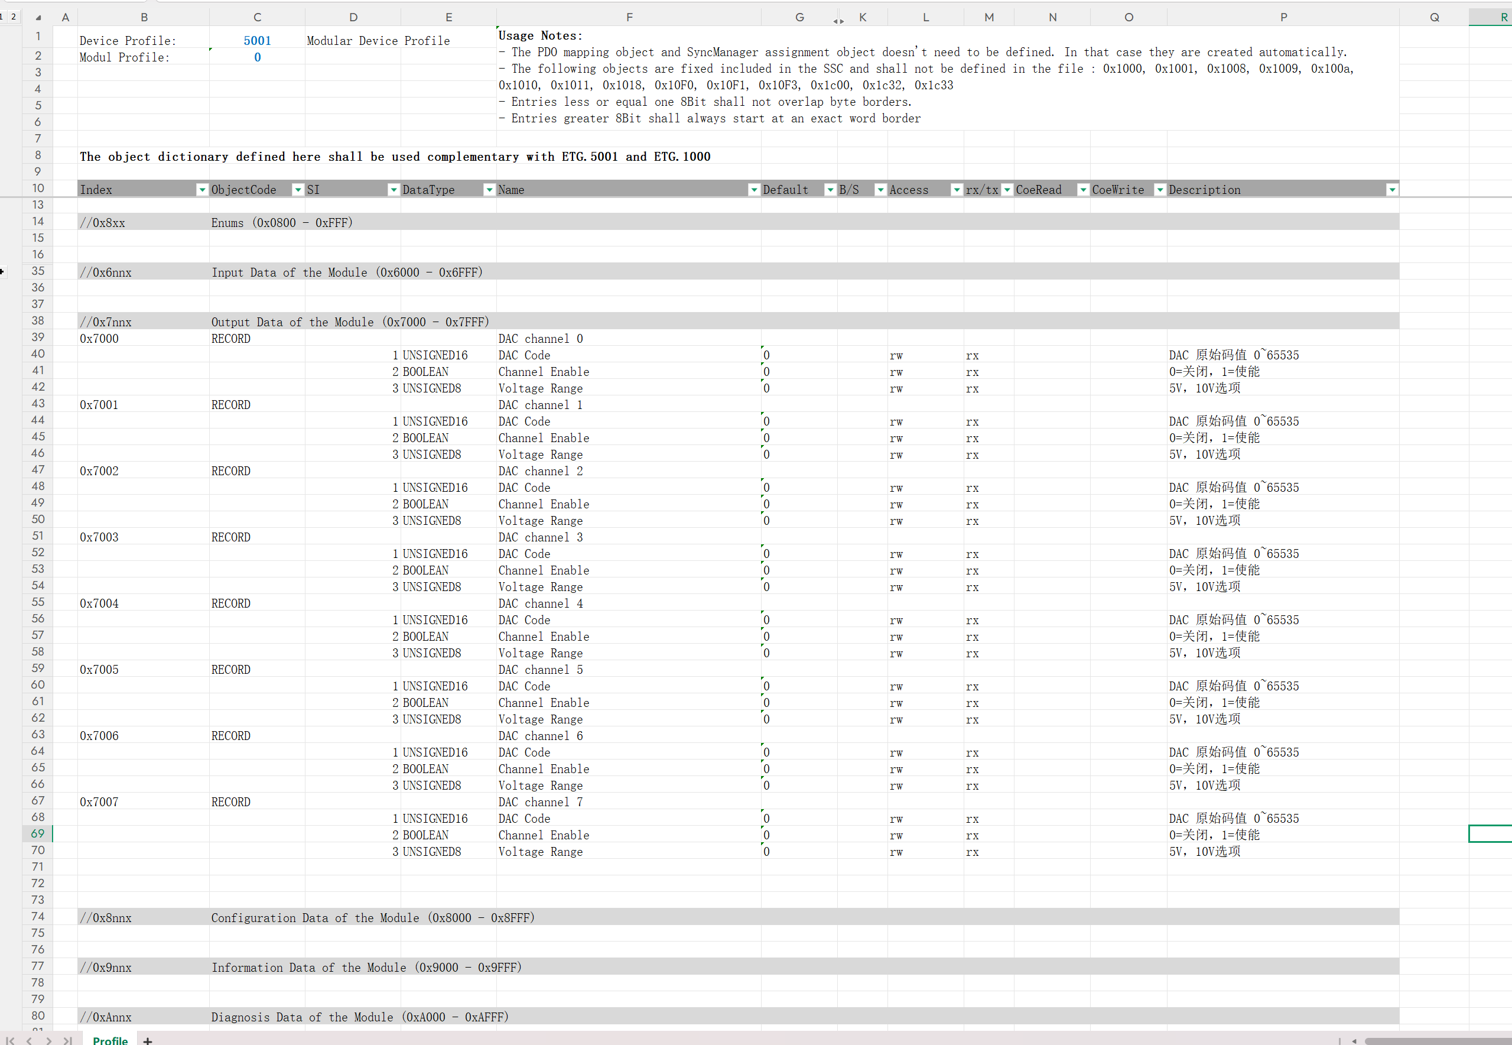Select column Q header
This screenshot has width=1512, height=1045.
pos(1434,18)
